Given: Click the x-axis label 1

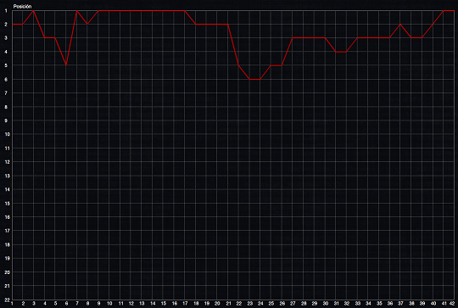Looking at the screenshot, I should 12,304.
